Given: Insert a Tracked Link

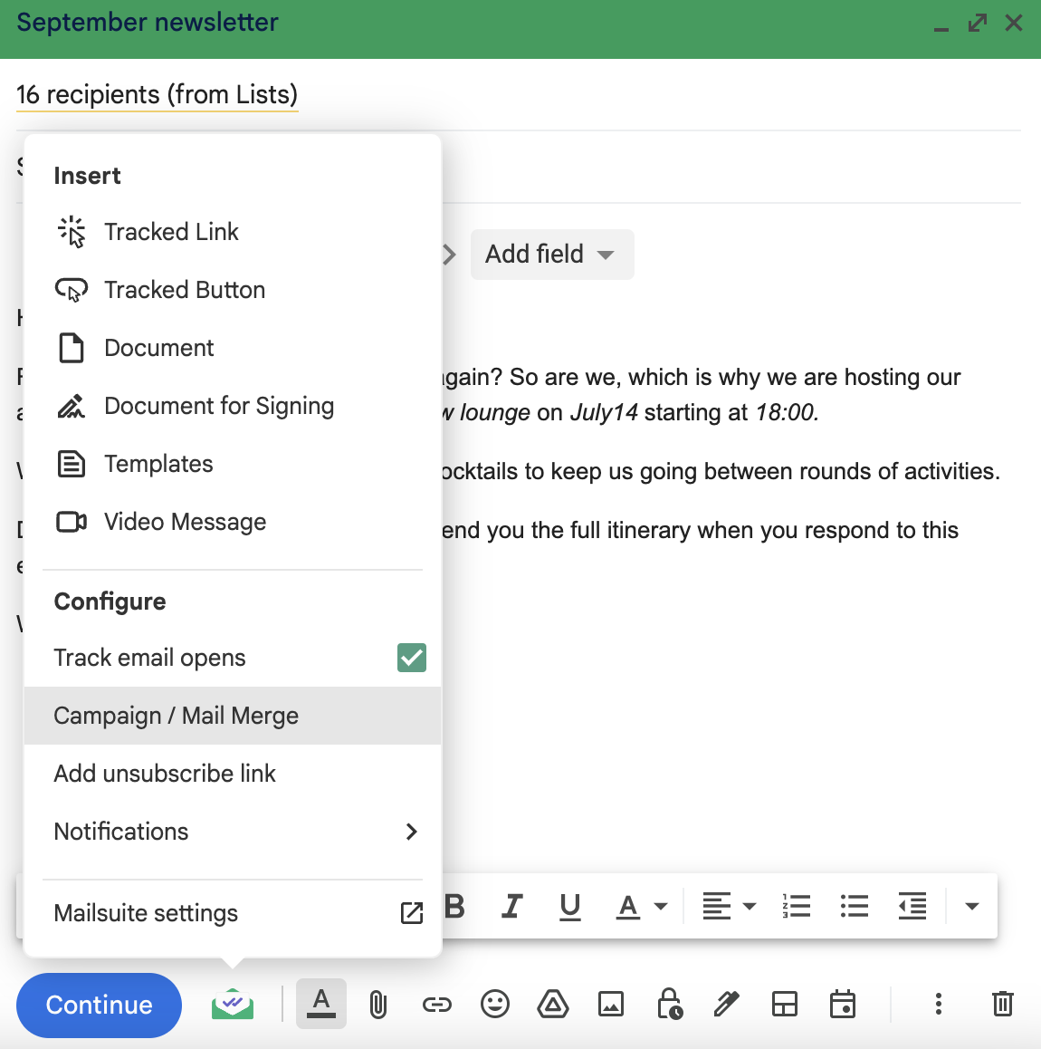Looking at the screenshot, I should (x=171, y=231).
